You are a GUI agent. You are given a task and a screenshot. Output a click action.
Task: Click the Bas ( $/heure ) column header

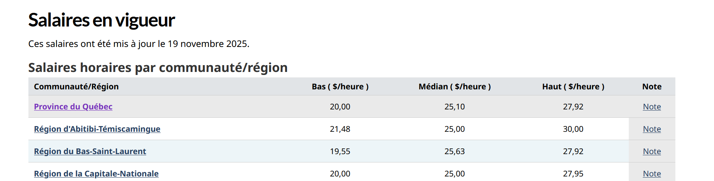340,87
